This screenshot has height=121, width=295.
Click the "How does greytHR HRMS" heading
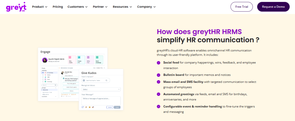click(x=199, y=32)
